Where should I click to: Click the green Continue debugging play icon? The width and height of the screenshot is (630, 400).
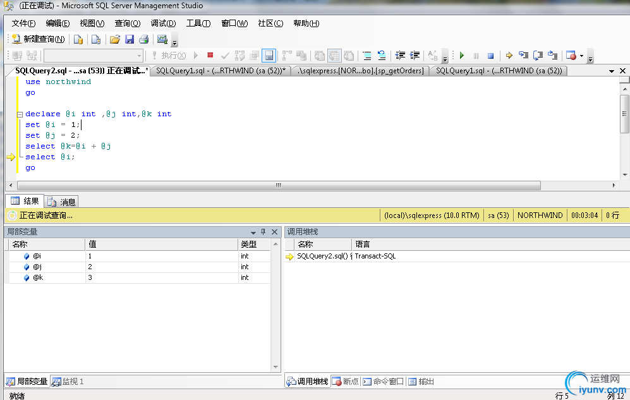[462, 56]
